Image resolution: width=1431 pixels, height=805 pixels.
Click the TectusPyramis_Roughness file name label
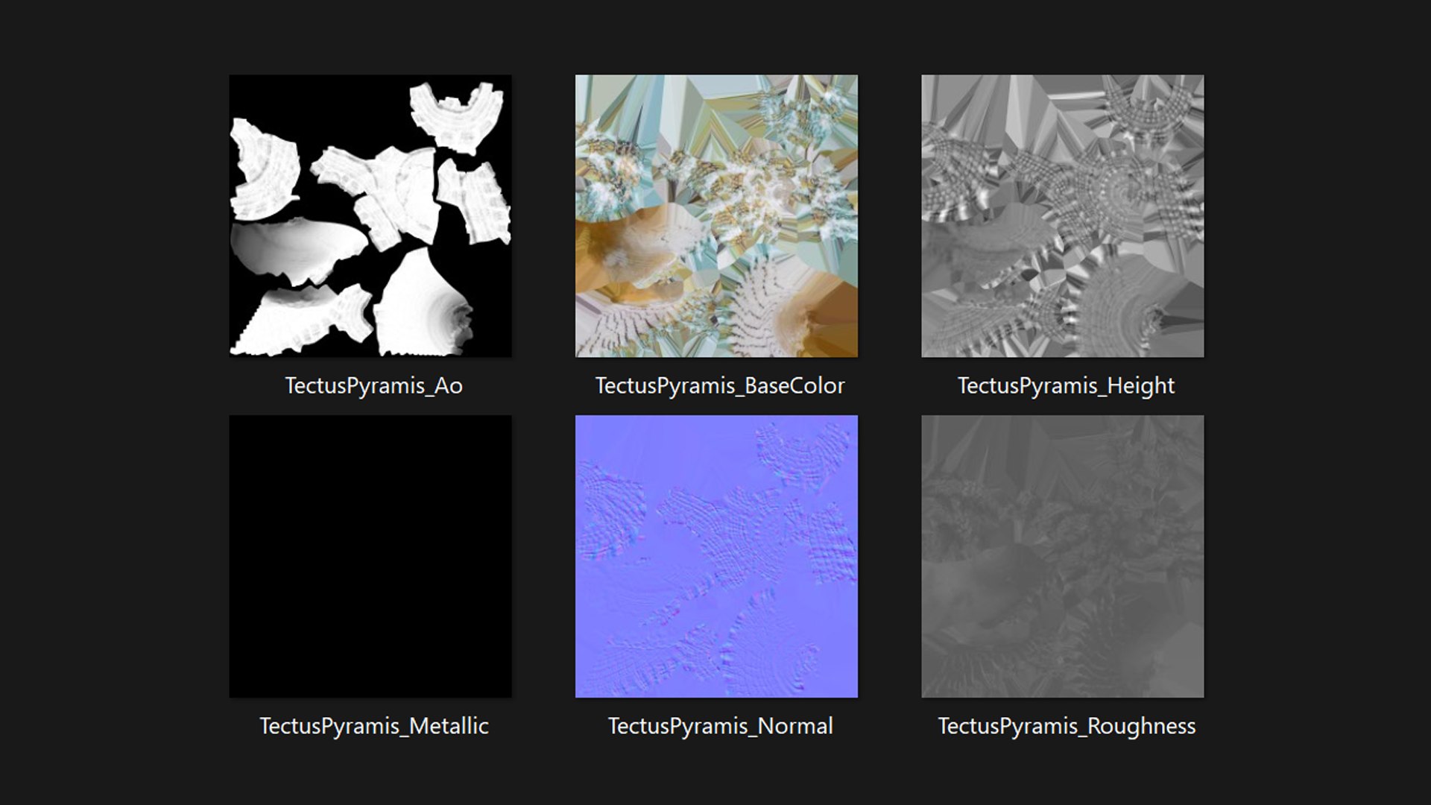[x=1067, y=726]
